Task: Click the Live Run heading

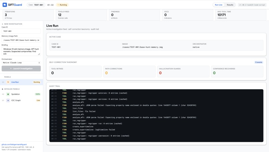Action: [x=52, y=26]
